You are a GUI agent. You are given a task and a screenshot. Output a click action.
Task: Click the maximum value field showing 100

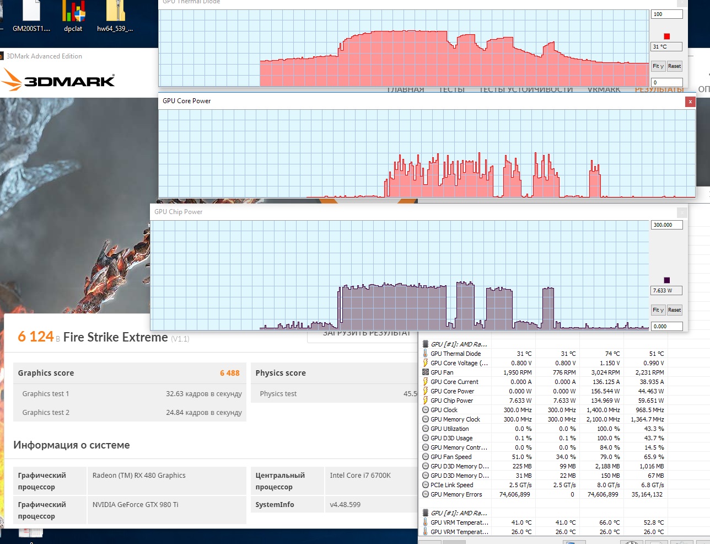tap(666, 14)
